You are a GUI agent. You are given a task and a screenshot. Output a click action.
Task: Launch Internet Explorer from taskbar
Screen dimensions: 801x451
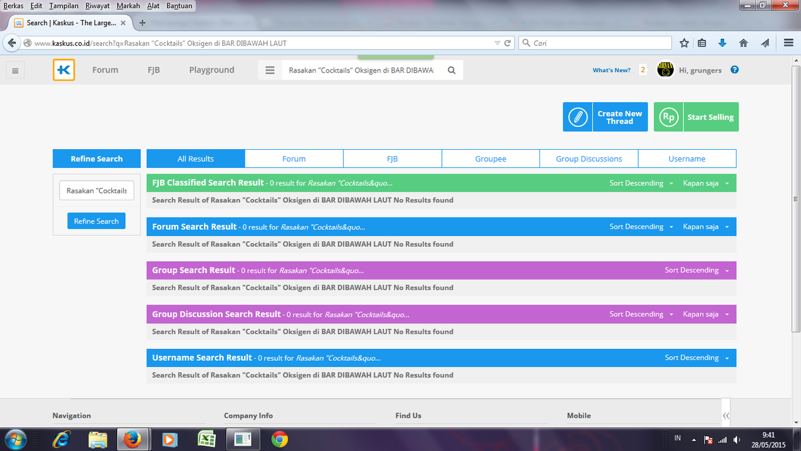[62, 440]
